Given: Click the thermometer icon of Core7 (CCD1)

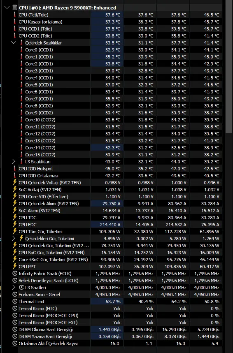Looking at the screenshot, I should (x=21, y=98).
